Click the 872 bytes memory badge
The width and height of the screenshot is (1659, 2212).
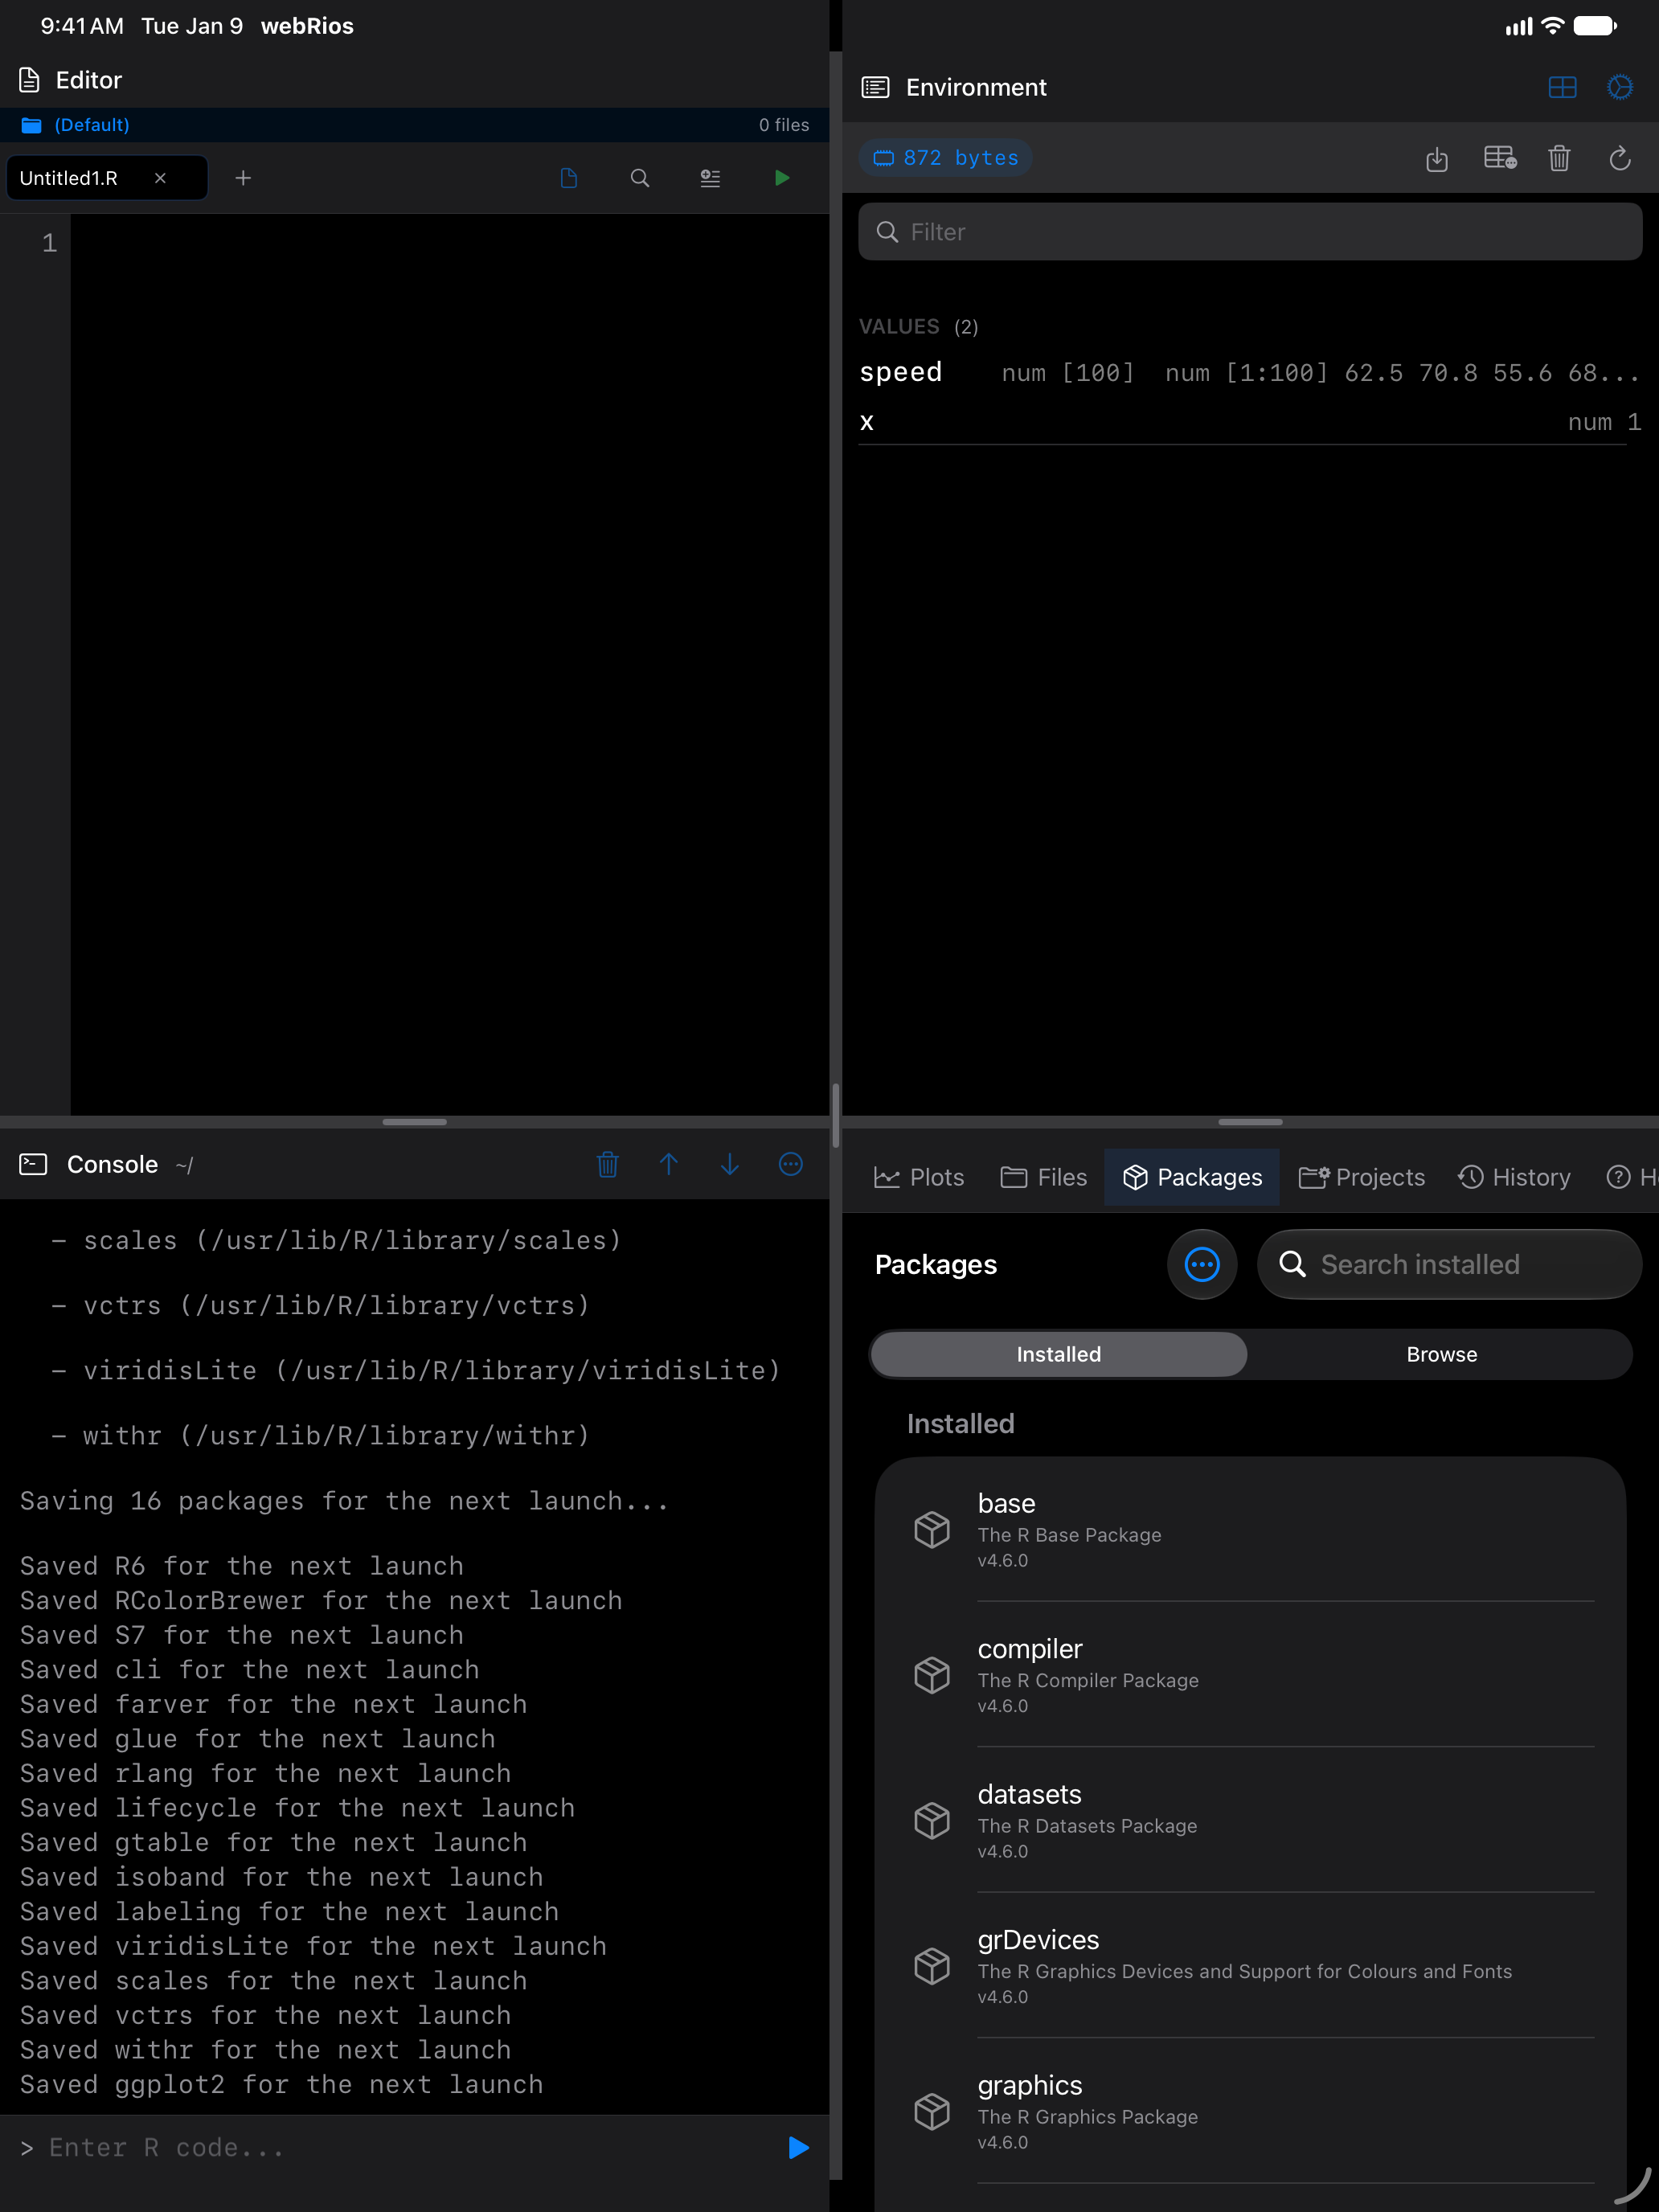(945, 158)
